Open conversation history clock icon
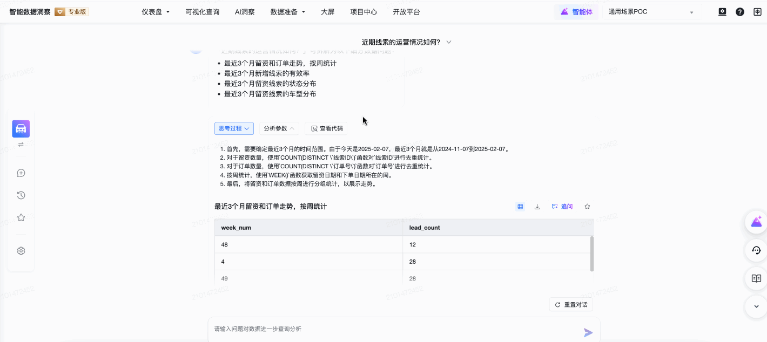Screen dimensions: 767x342 pyautogui.click(x=21, y=195)
